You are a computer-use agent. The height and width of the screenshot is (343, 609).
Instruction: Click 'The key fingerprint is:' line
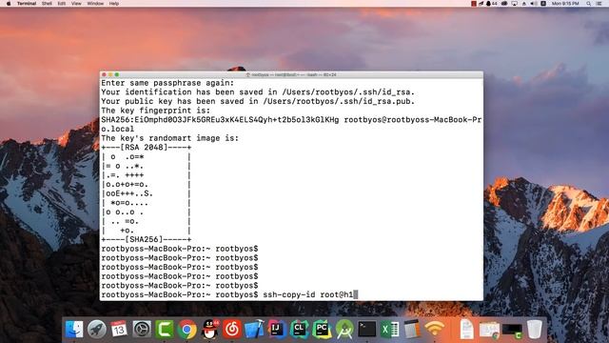(156, 111)
